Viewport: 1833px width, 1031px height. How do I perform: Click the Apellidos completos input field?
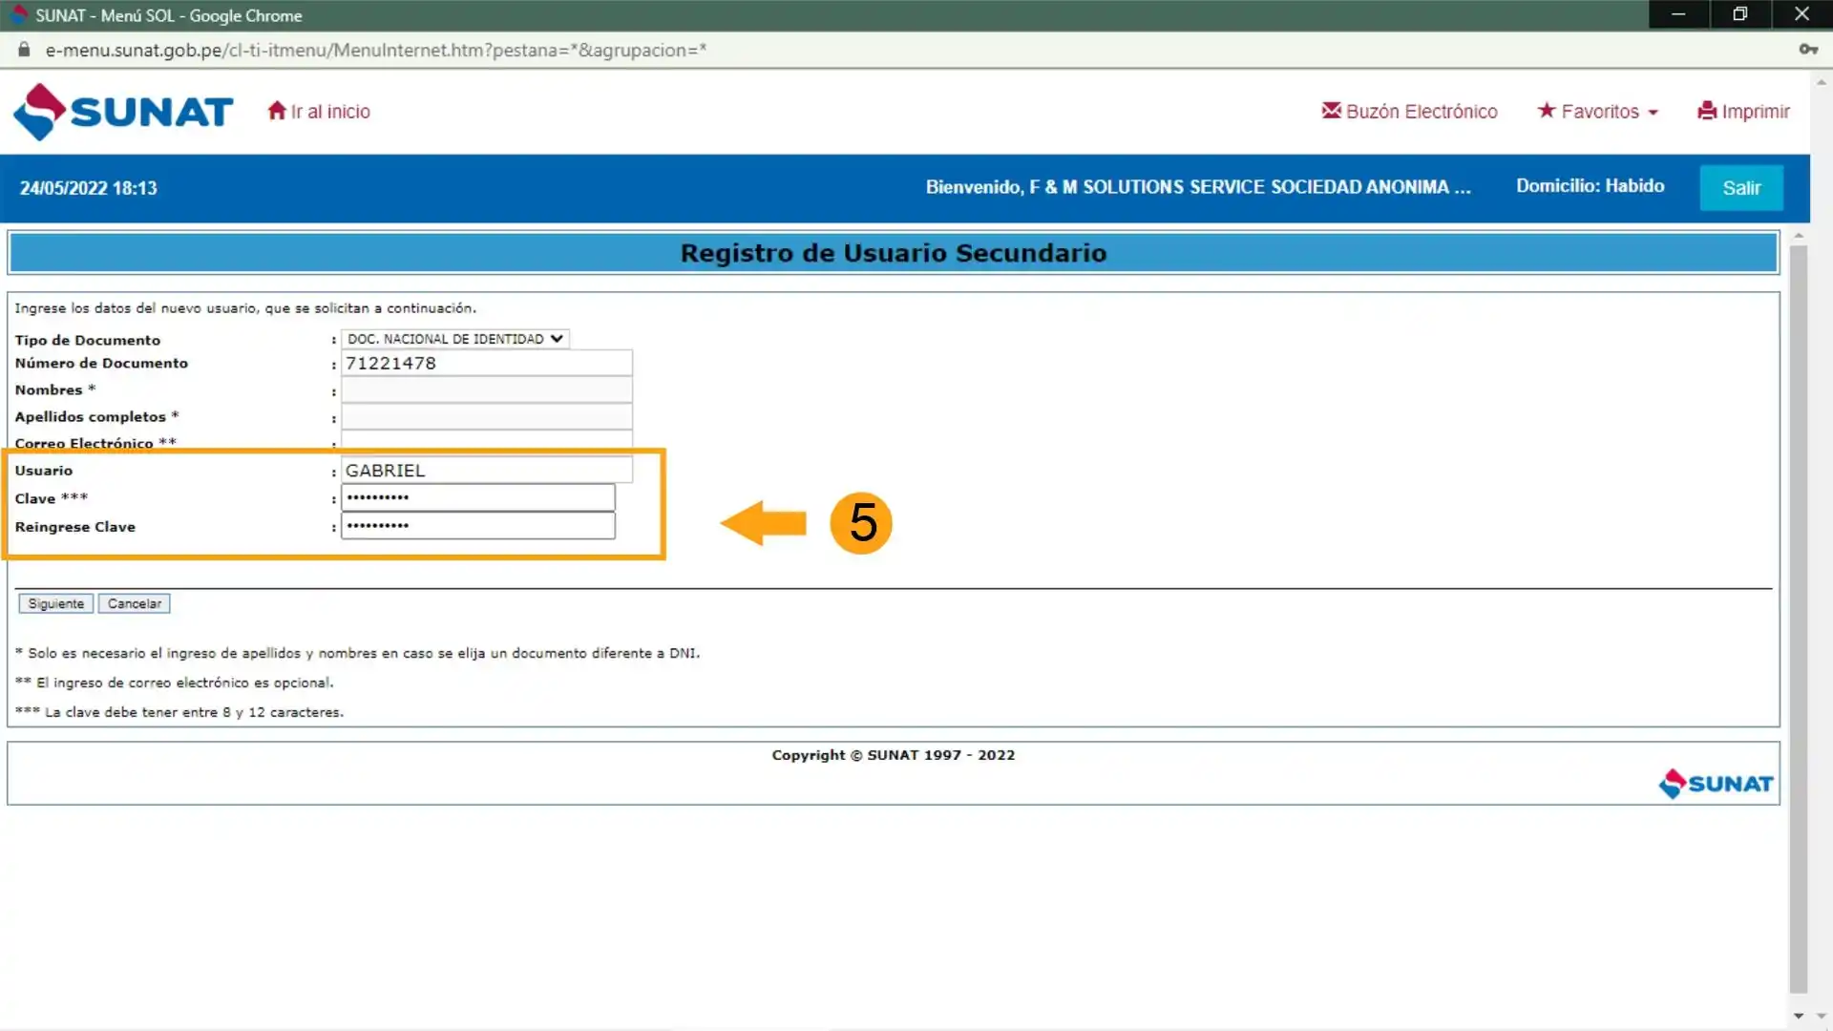click(487, 416)
